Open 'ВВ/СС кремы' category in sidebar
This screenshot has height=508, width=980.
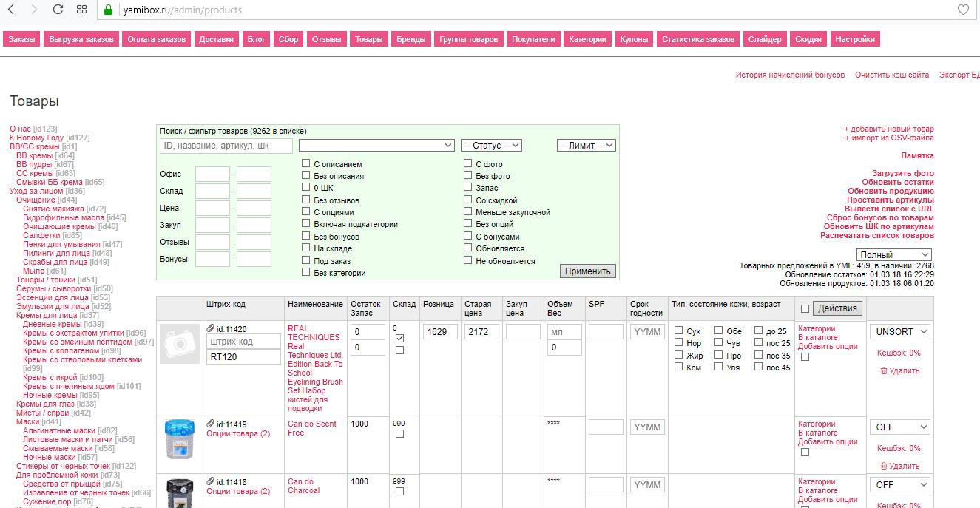[x=35, y=146]
